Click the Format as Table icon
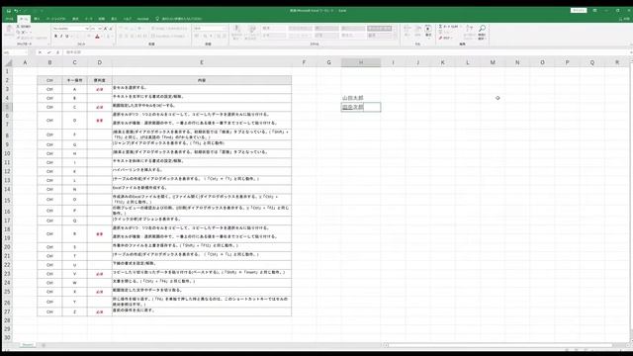Image resolution: width=633 pixels, height=356 pixels. 252,30
